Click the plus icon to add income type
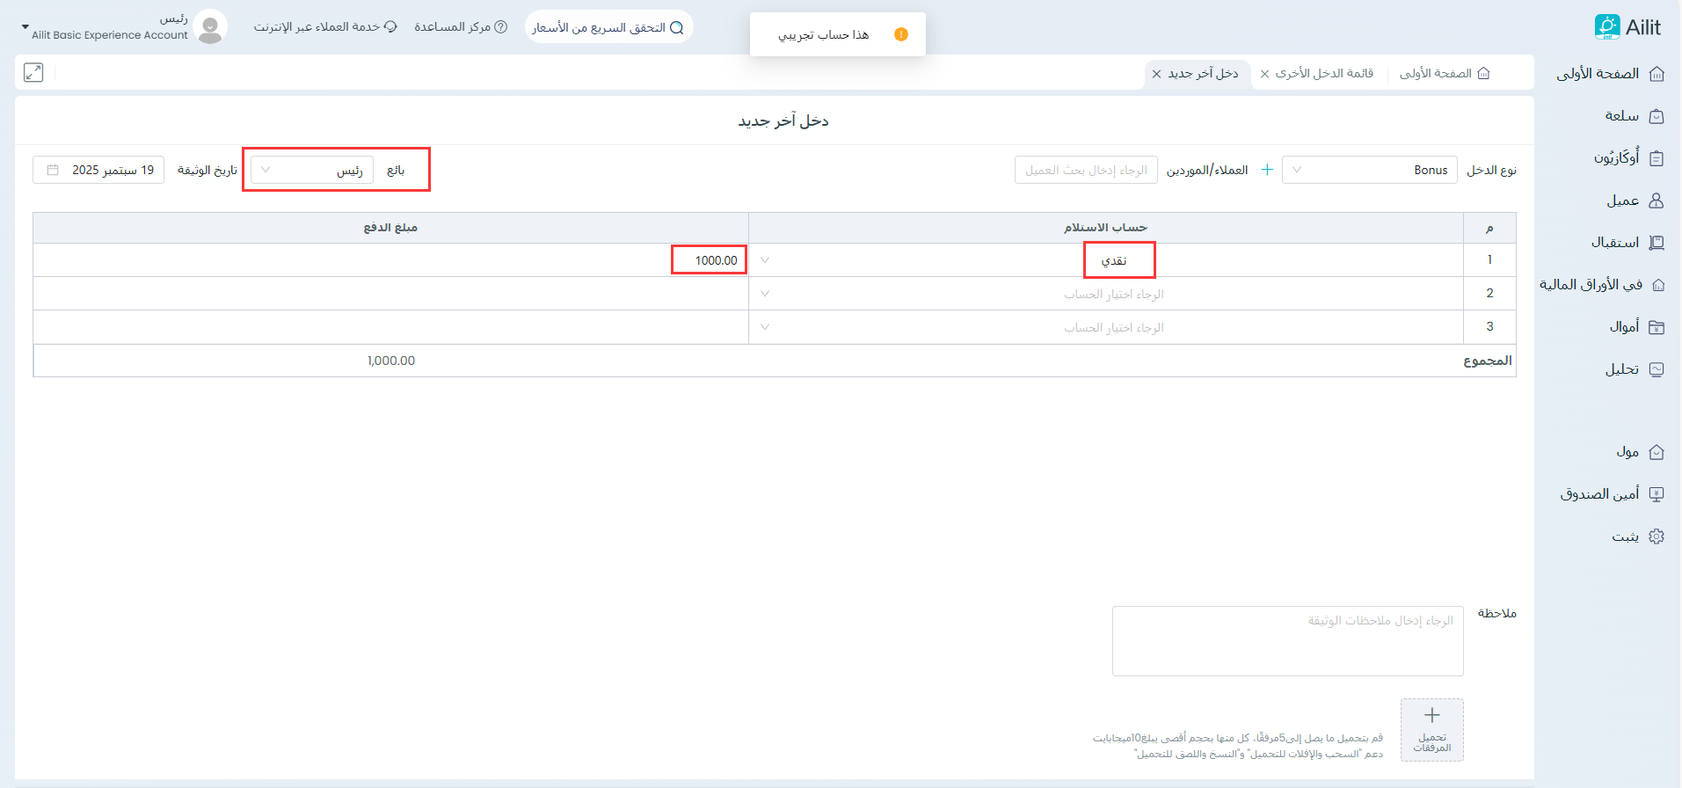The height and width of the screenshot is (788, 1682). click(x=1267, y=170)
